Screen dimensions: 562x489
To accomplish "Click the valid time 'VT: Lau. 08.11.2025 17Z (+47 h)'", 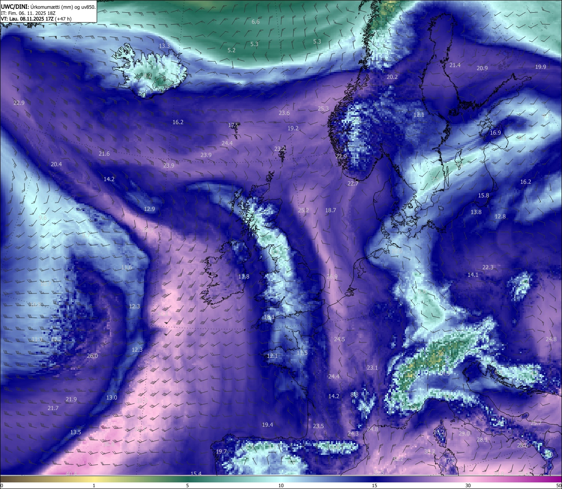I will pyautogui.click(x=36, y=19).
